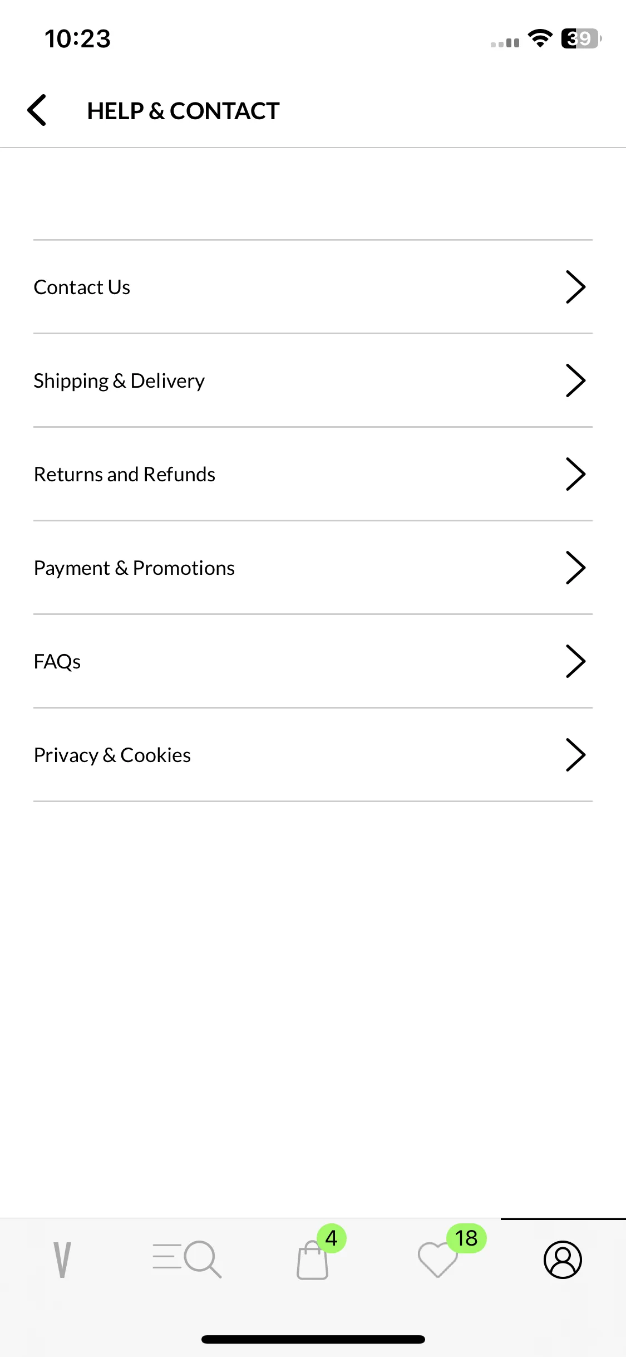The image size is (626, 1357).
Task: Tap the bag count badge showing 4
Action: point(332,1238)
